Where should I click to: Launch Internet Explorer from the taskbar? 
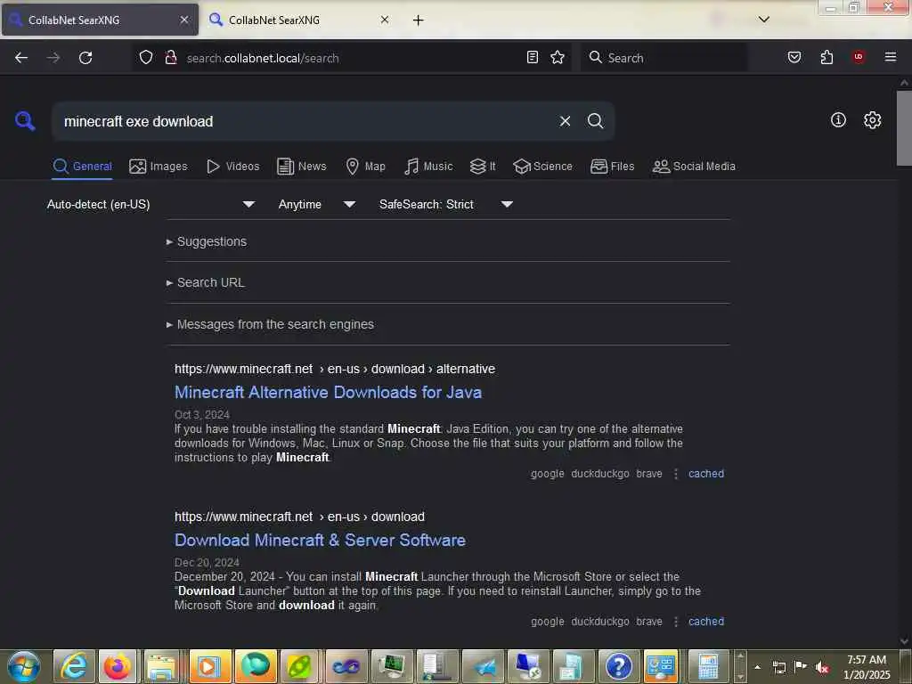(73, 666)
